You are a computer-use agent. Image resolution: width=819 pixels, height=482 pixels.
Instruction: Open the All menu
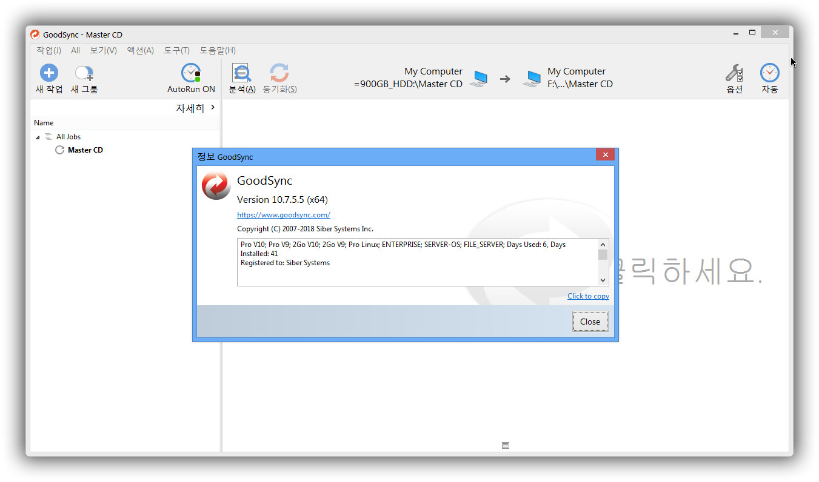(x=75, y=50)
